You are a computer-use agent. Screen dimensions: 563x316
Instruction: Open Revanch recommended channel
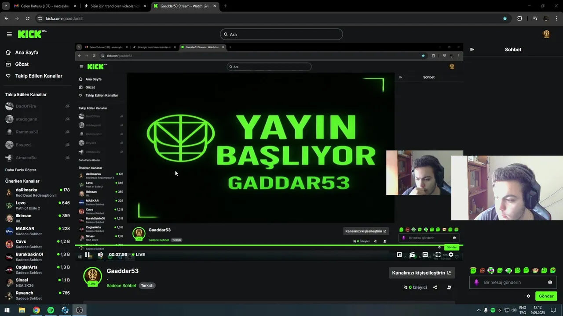37,295
